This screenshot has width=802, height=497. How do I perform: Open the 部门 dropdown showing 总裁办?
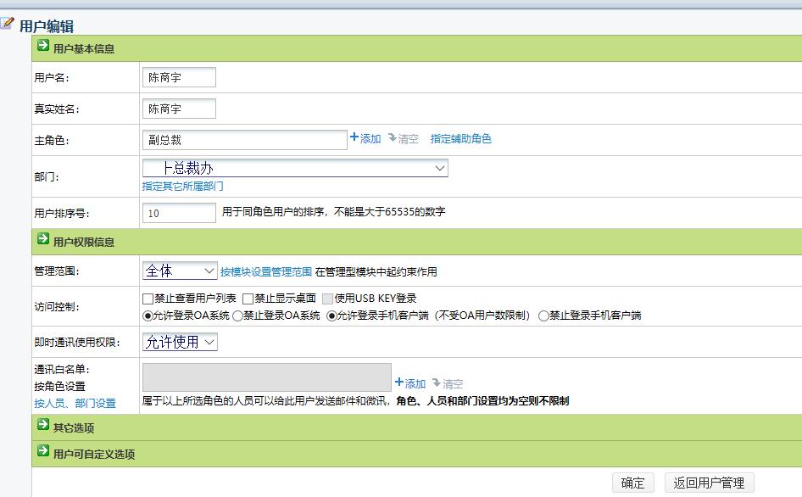pyautogui.click(x=295, y=169)
